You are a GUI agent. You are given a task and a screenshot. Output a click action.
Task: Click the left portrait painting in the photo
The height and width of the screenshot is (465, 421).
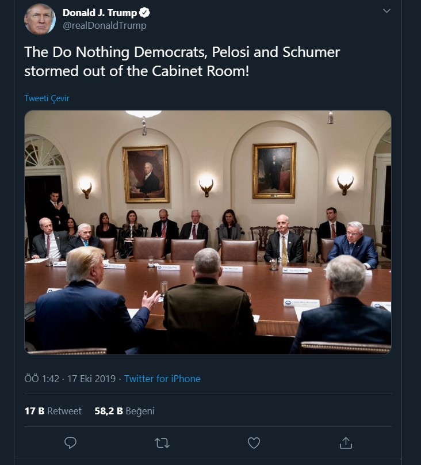146,173
